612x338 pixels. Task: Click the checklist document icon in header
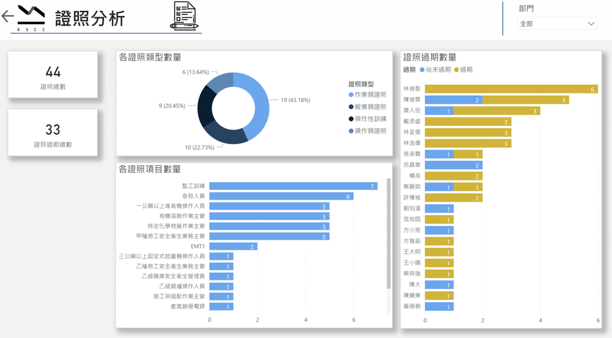[184, 16]
